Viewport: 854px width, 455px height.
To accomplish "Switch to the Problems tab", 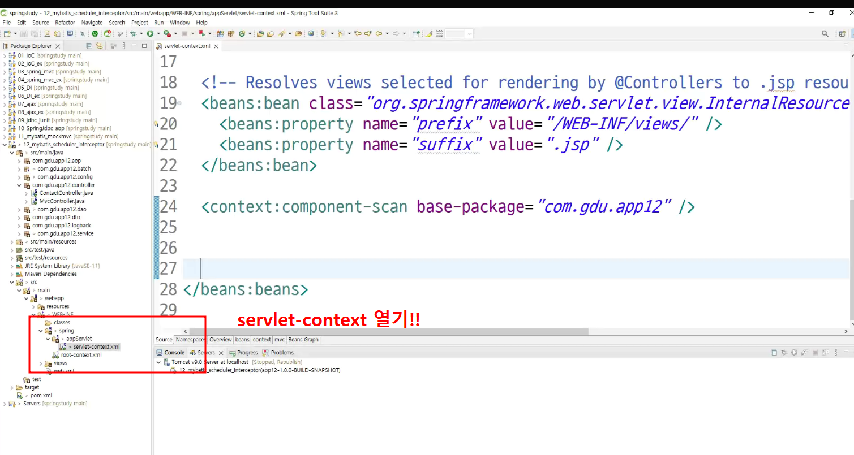I will click(x=278, y=352).
